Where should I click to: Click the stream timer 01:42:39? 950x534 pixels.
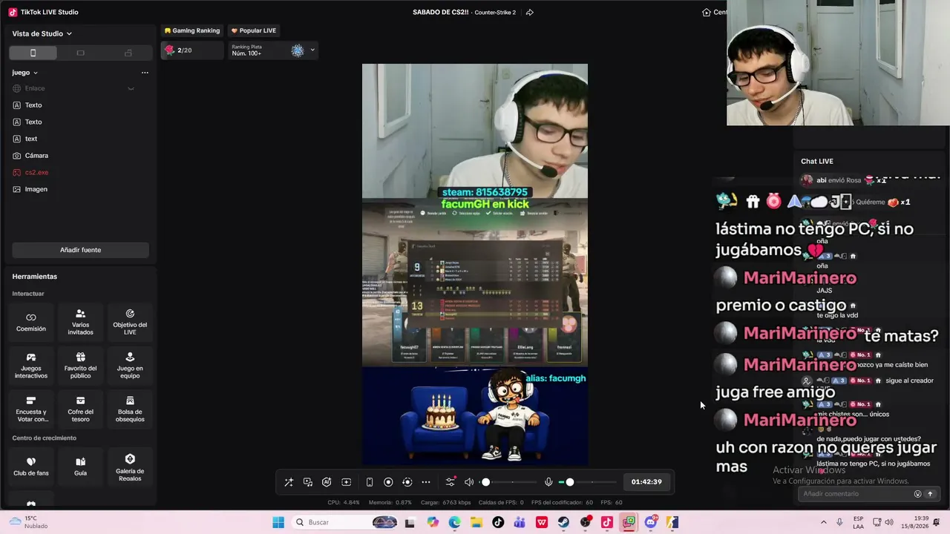click(646, 482)
